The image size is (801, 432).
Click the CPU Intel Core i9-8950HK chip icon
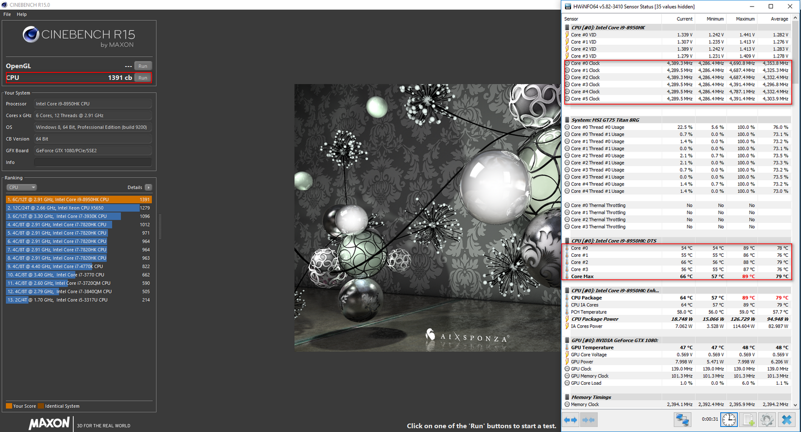(567, 28)
